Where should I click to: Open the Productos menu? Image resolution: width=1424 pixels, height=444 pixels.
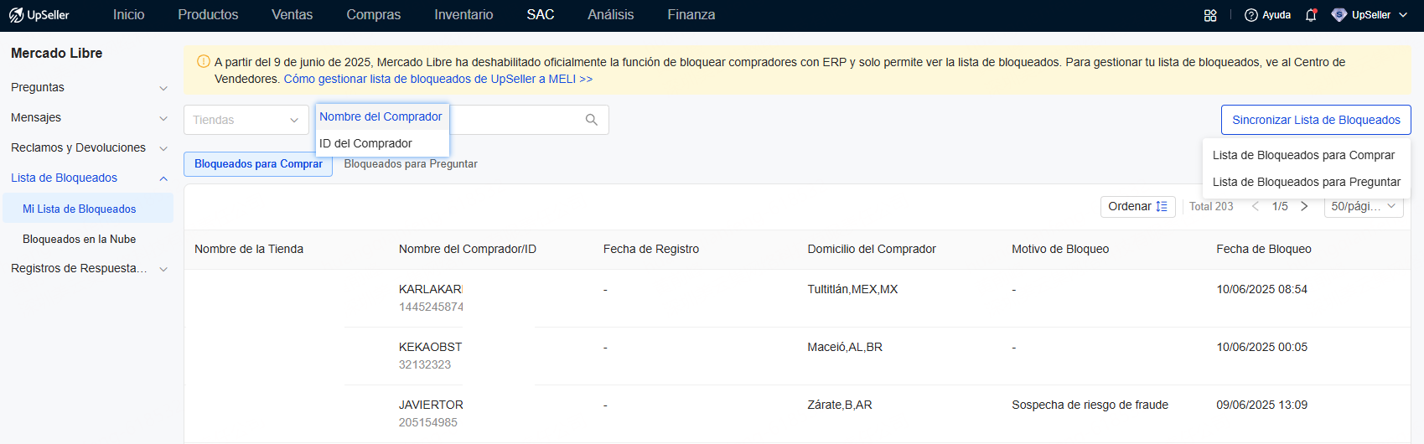point(208,15)
